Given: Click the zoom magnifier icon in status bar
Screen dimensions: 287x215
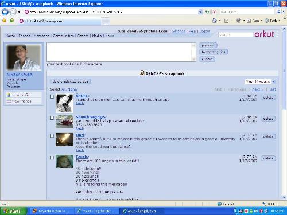Looking at the screenshot, I should (264, 204).
